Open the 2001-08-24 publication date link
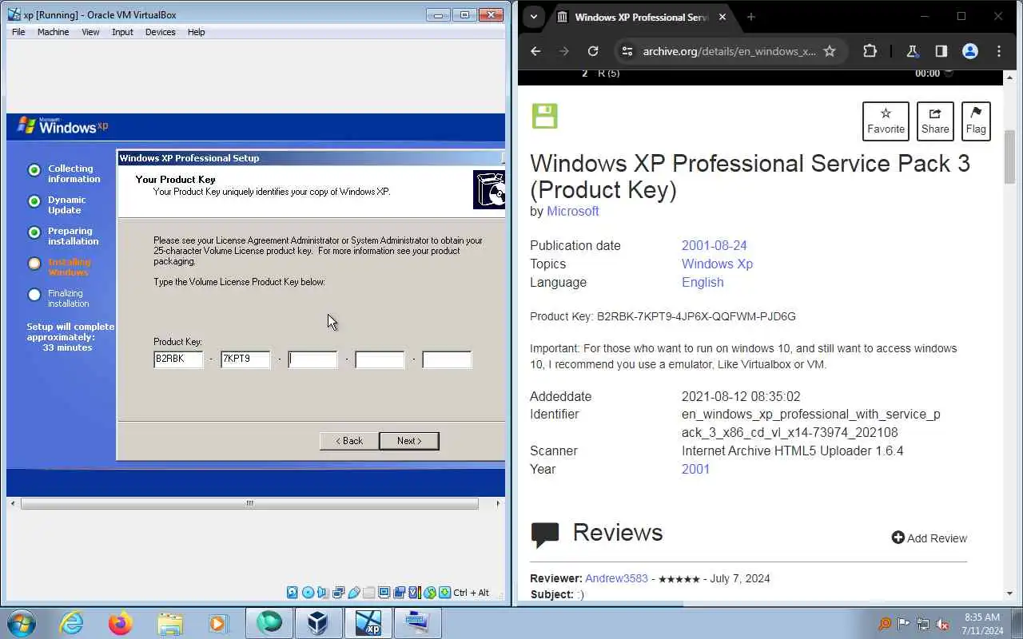Viewport: 1023px width, 639px height. coord(714,245)
